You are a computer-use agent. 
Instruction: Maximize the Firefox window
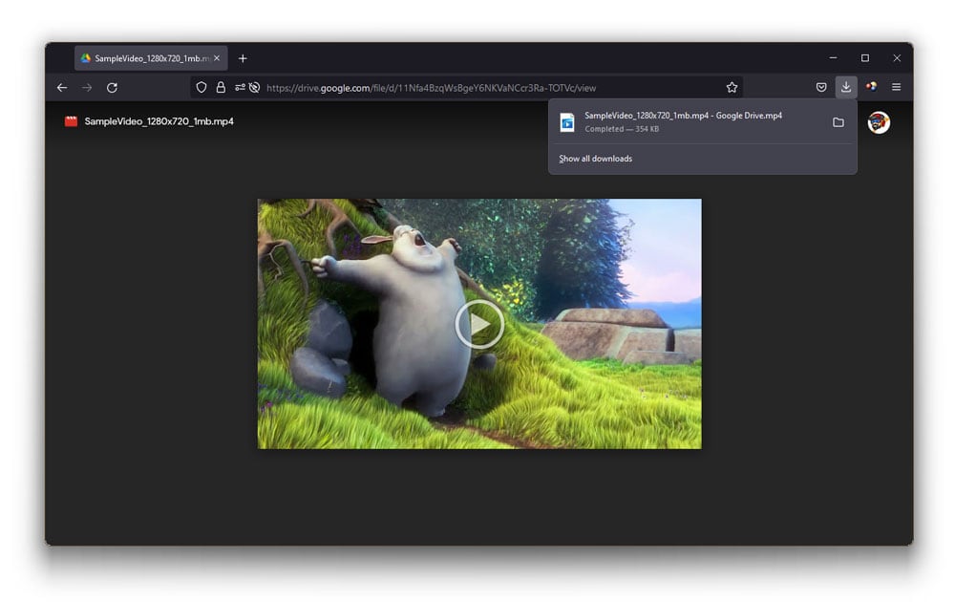pyautogui.click(x=865, y=58)
